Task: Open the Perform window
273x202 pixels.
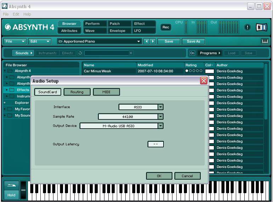Action: click(x=95, y=23)
